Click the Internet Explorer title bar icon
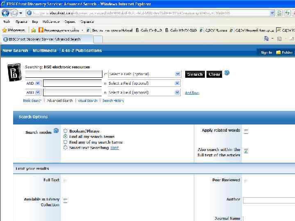This screenshot has height=221, width=295. [3, 4]
